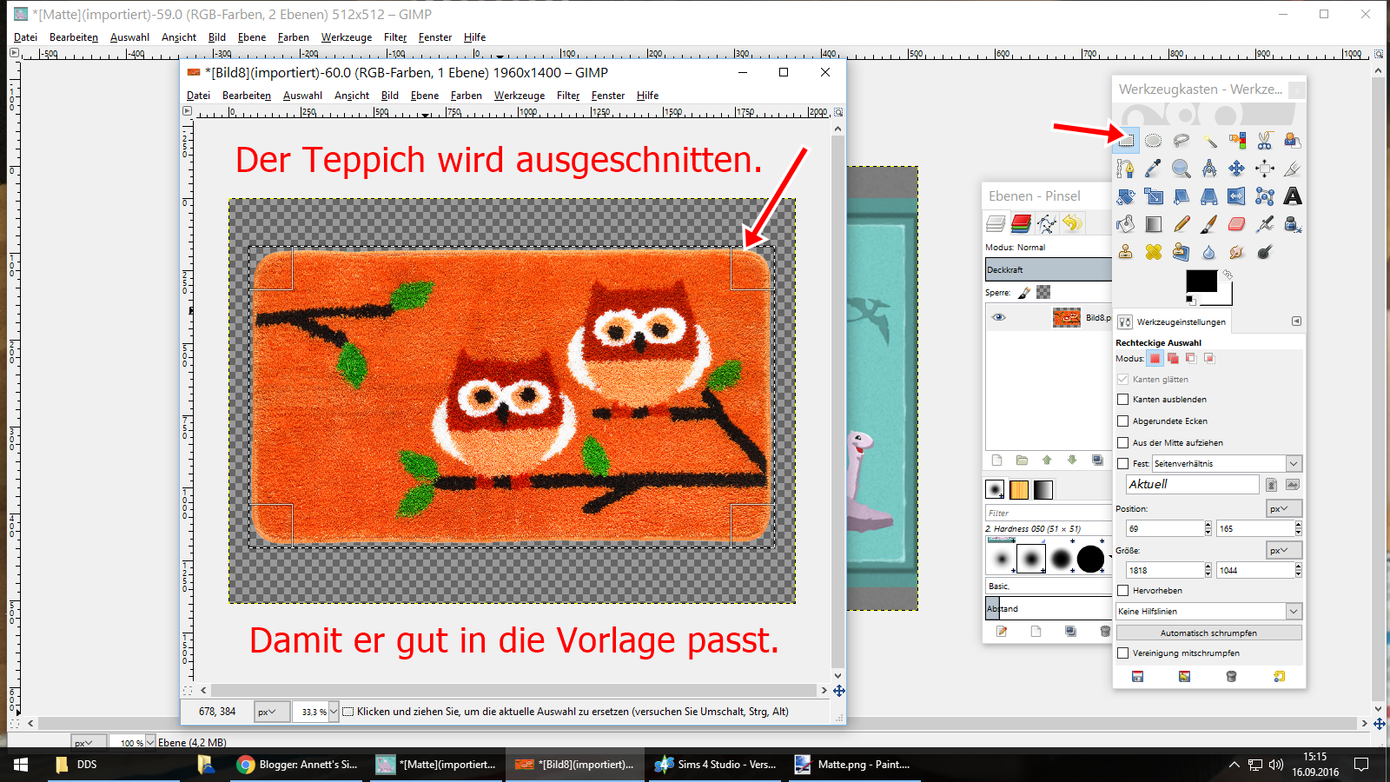Screen dimensions: 1390x782
Task: Click the Automatisch schrumpfen button
Action: point(1209,633)
